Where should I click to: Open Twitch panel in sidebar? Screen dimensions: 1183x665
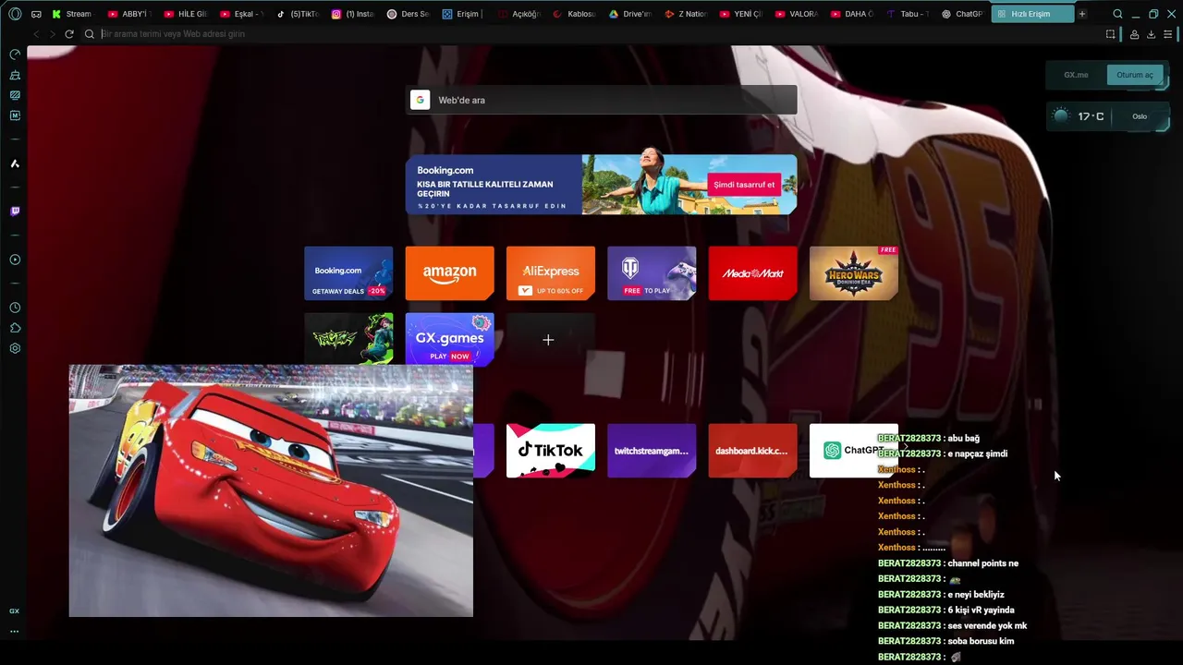(x=15, y=212)
